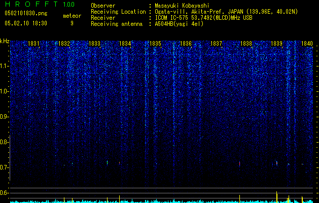Click the 0.6 kHz axis label

(x=5, y=193)
